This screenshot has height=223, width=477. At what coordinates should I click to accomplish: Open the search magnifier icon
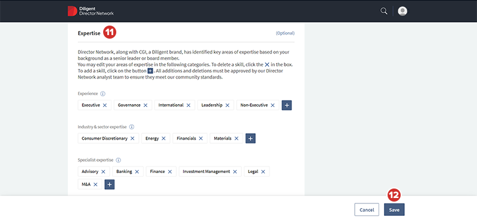(x=384, y=11)
